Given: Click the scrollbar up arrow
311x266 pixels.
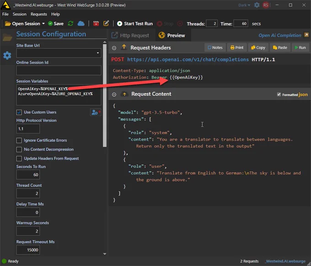Looking at the screenshot, I should pos(105,42).
